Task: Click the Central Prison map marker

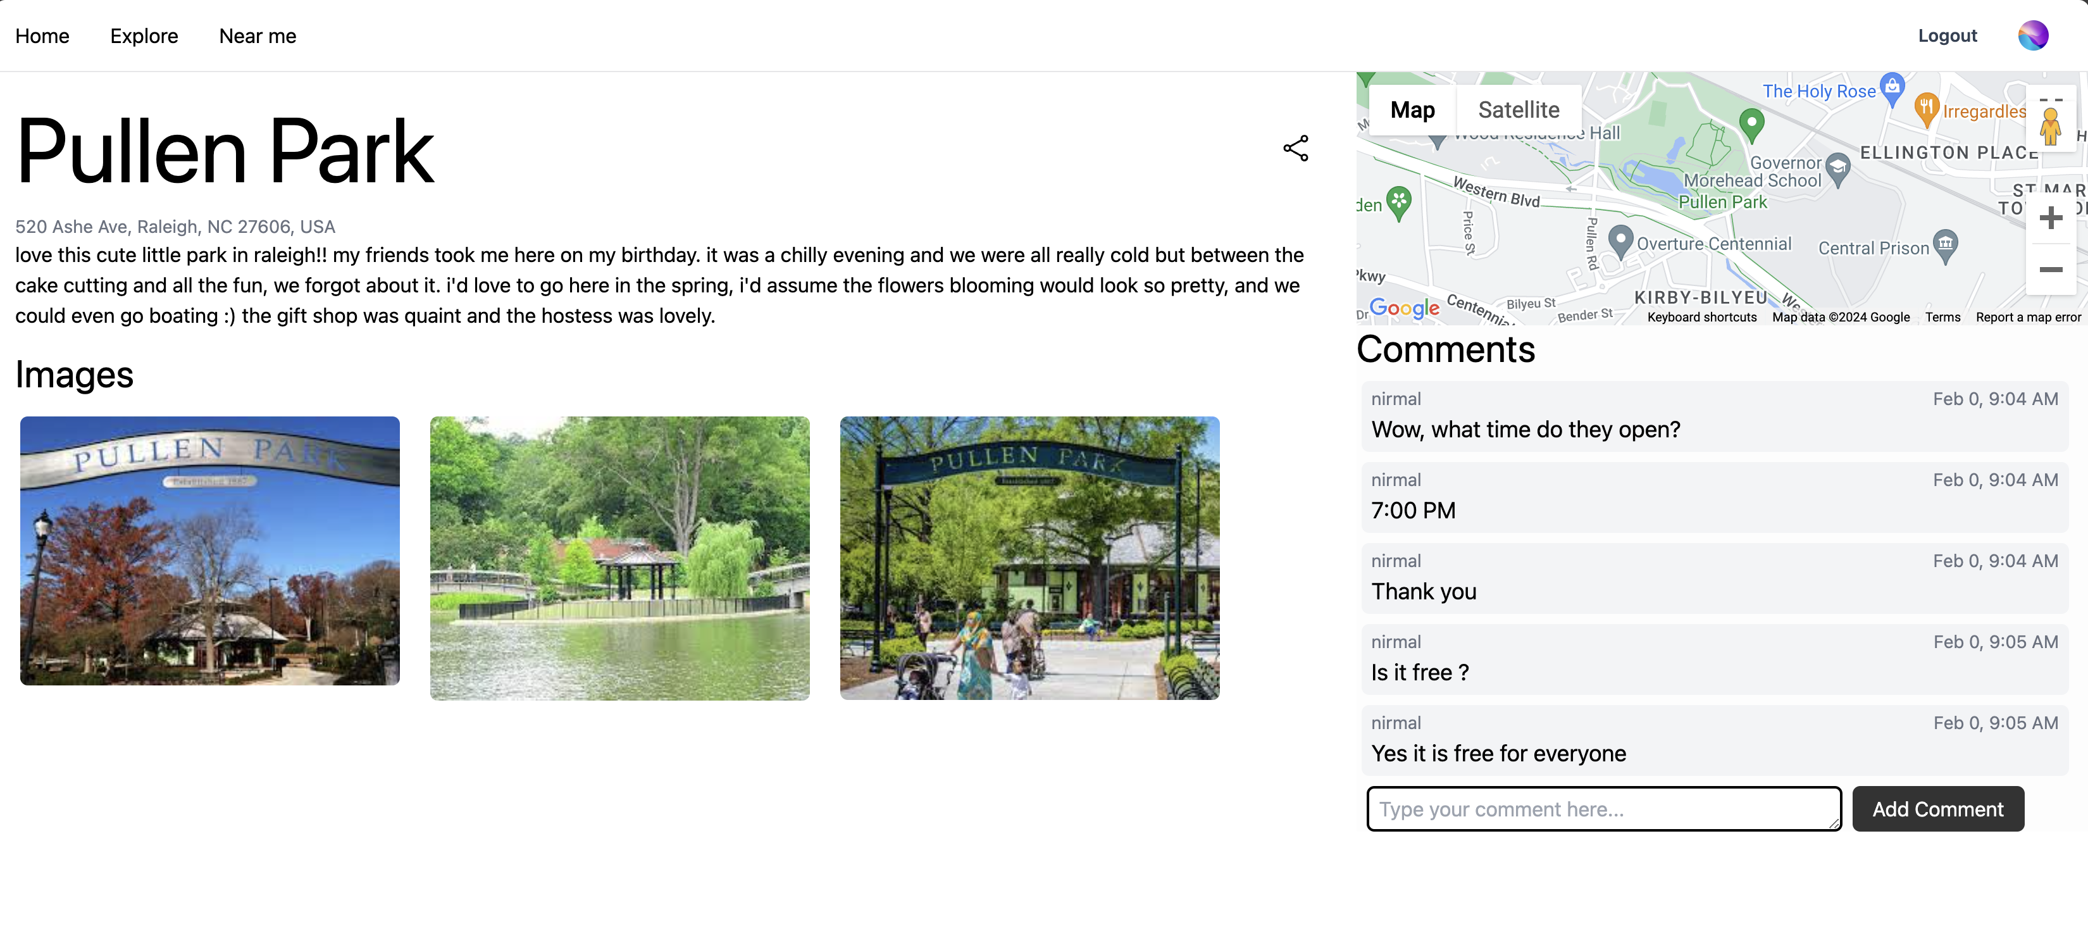Action: point(1946,244)
